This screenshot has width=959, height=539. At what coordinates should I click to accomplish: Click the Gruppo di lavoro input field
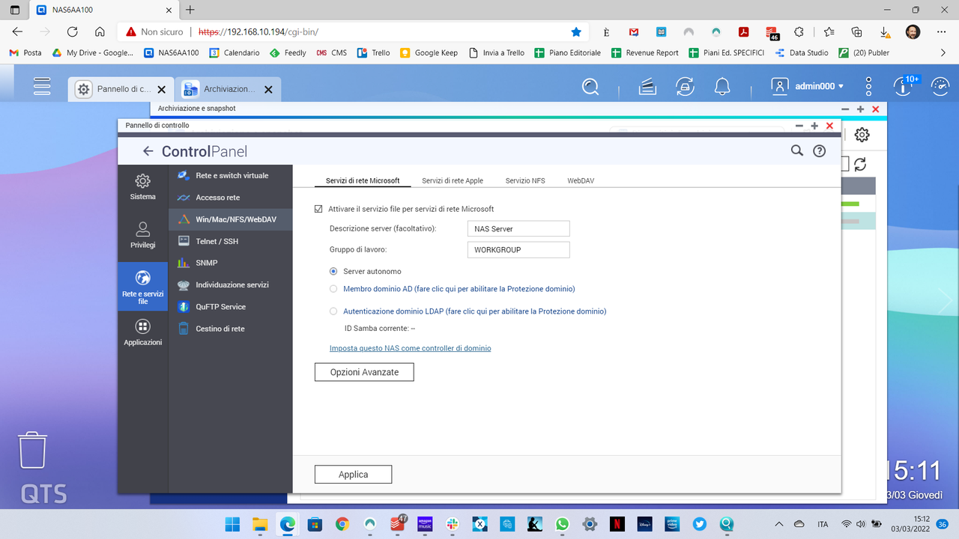coord(518,250)
